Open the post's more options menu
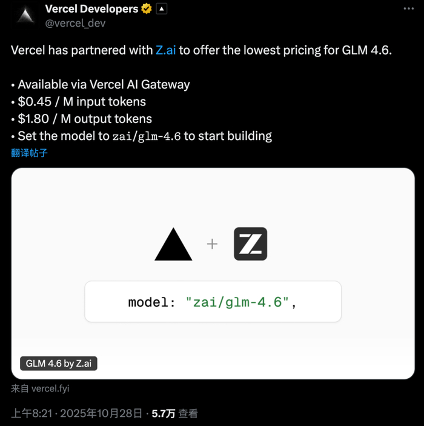 [x=408, y=10]
